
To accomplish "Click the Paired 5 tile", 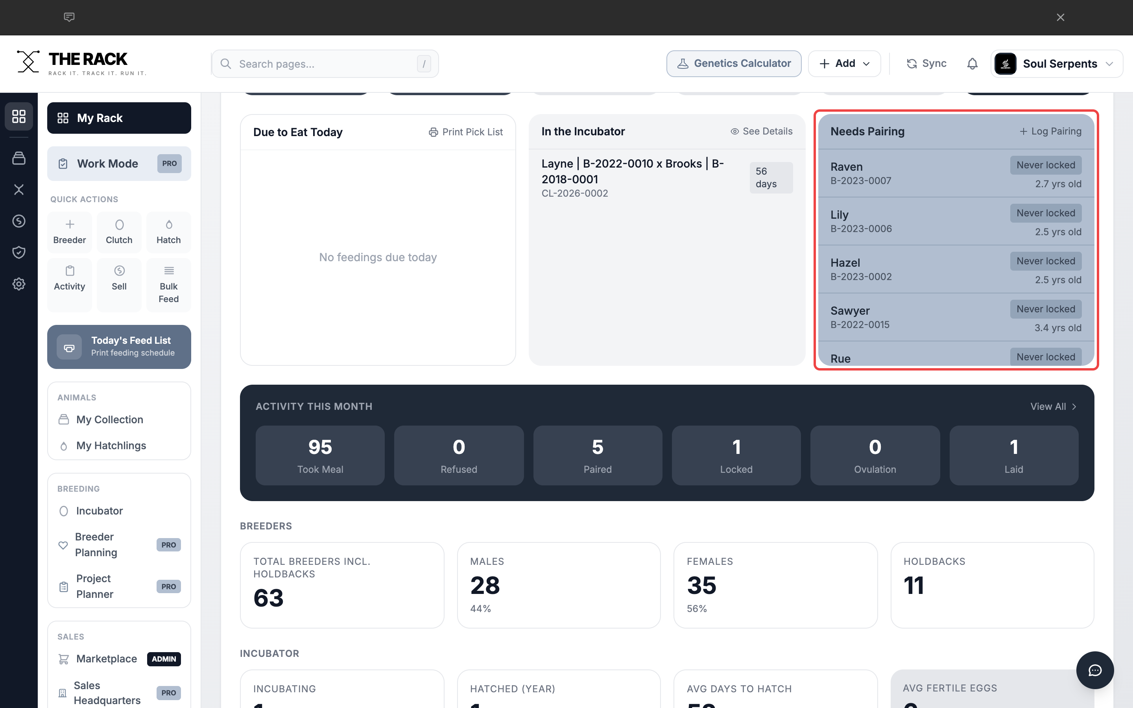I will coord(598,455).
